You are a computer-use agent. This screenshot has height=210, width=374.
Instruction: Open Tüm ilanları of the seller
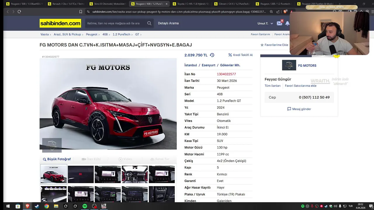(273, 86)
